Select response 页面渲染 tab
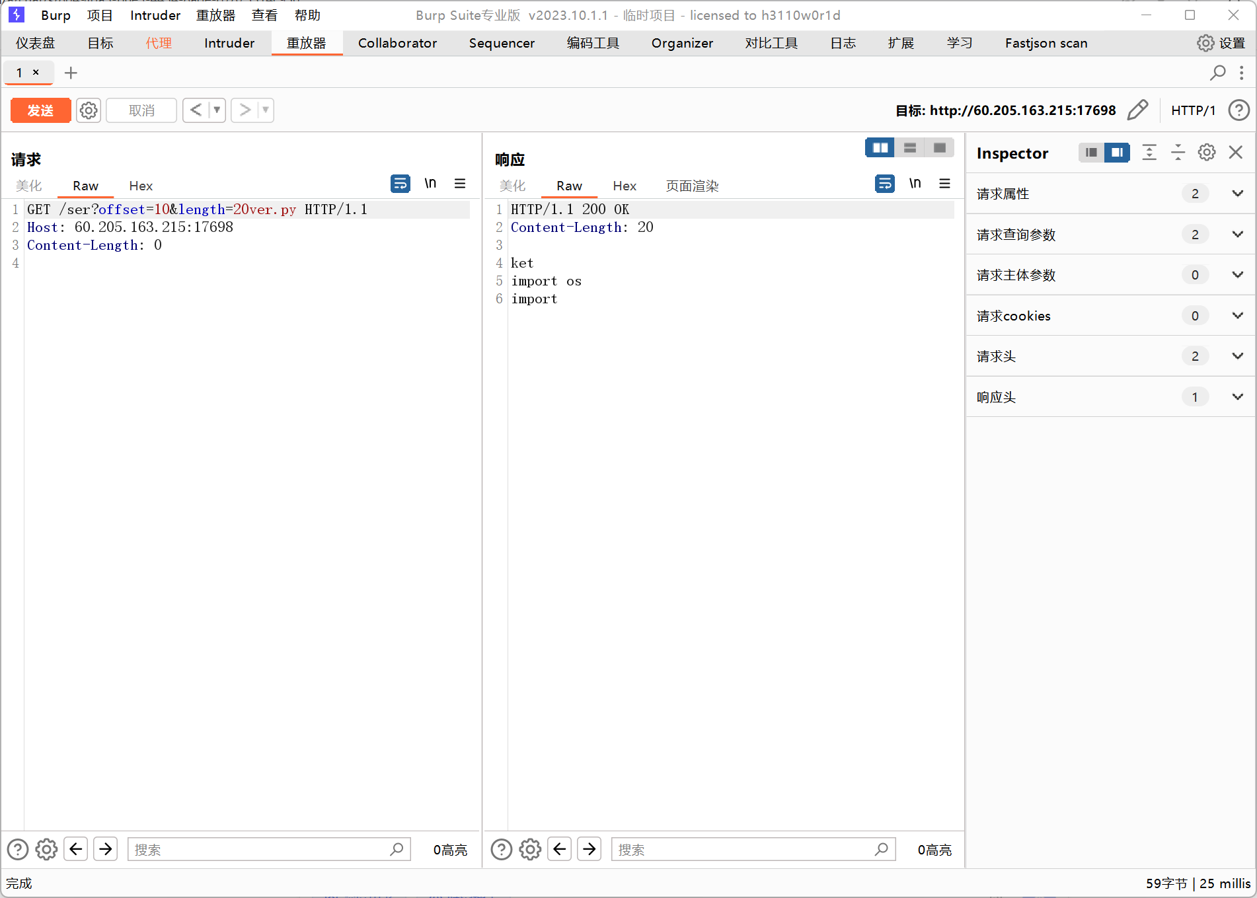The width and height of the screenshot is (1257, 898). [692, 186]
